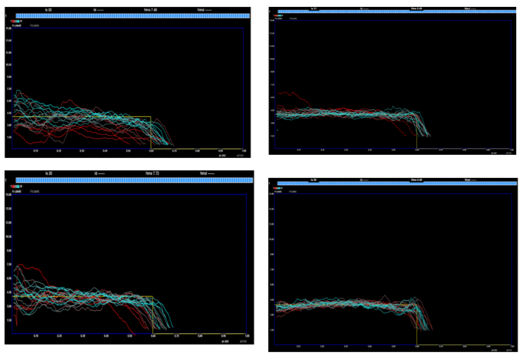This screenshot has width=523, height=360.
Task: Click the blue time bar above the Nms 7.40 chart
Action: pos(132,16)
